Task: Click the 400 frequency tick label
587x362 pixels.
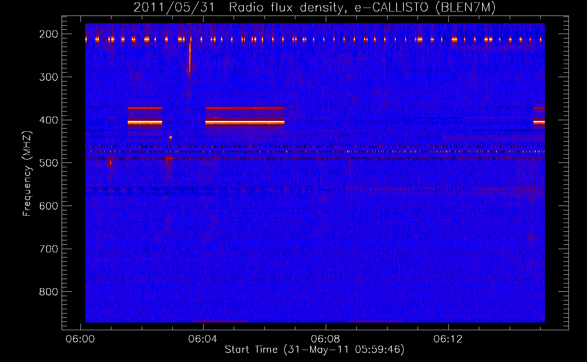Action: [x=49, y=120]
